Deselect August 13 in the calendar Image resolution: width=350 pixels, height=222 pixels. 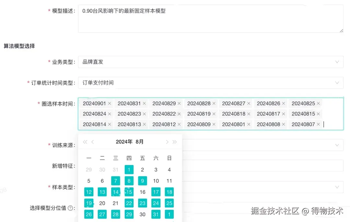point(102,192)
